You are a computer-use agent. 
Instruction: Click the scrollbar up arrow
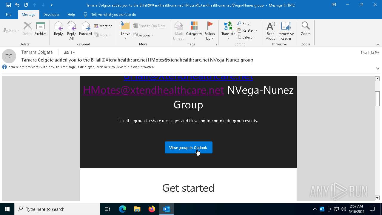[377, 79]
